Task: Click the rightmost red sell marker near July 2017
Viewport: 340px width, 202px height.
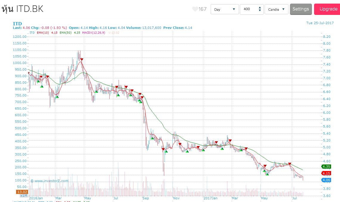Action: coord(290,164)
